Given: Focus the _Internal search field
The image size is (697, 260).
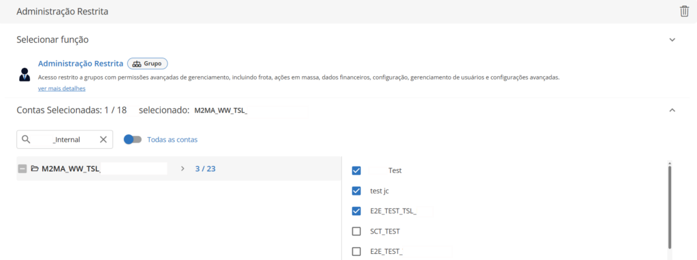Looking at the screenshot, I should [65, 139].
